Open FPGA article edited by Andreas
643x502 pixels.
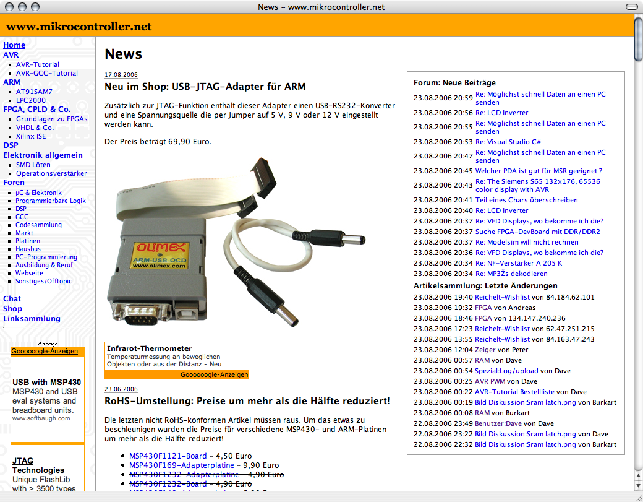click(483, 308)
